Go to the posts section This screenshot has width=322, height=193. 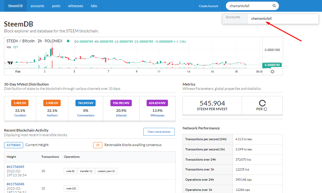[56, 6]
